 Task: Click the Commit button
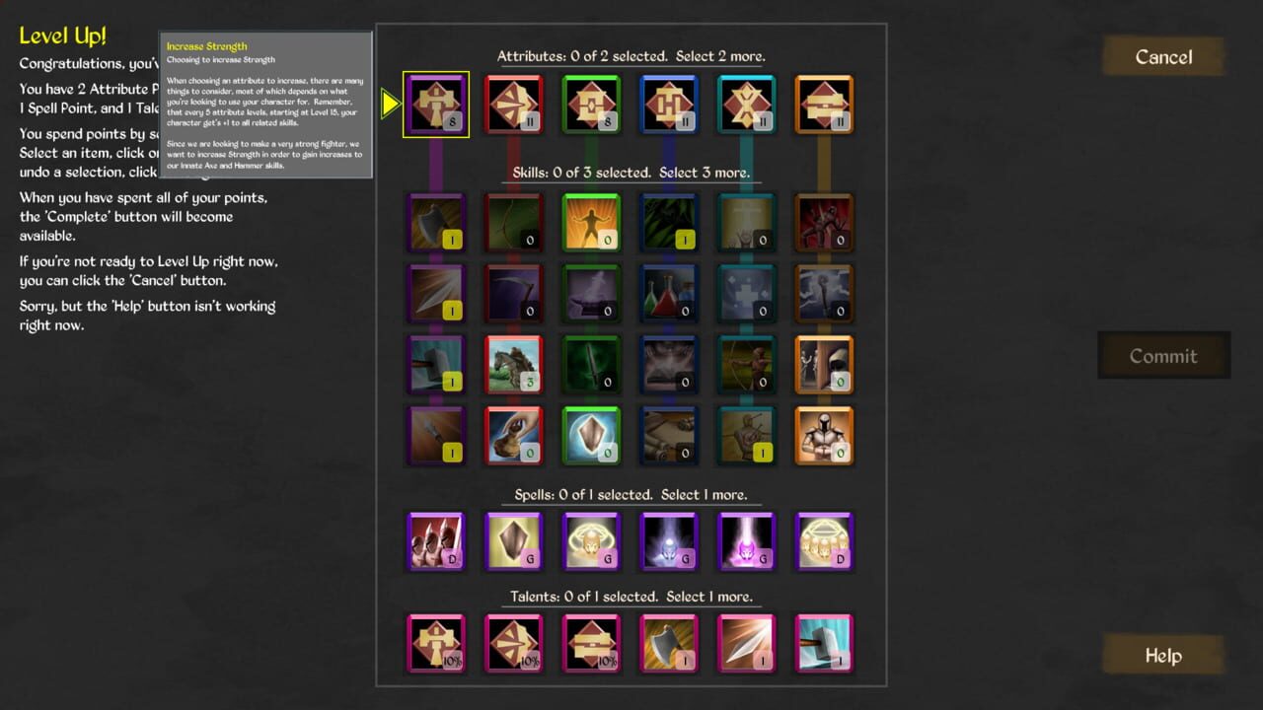[1163, 356]
